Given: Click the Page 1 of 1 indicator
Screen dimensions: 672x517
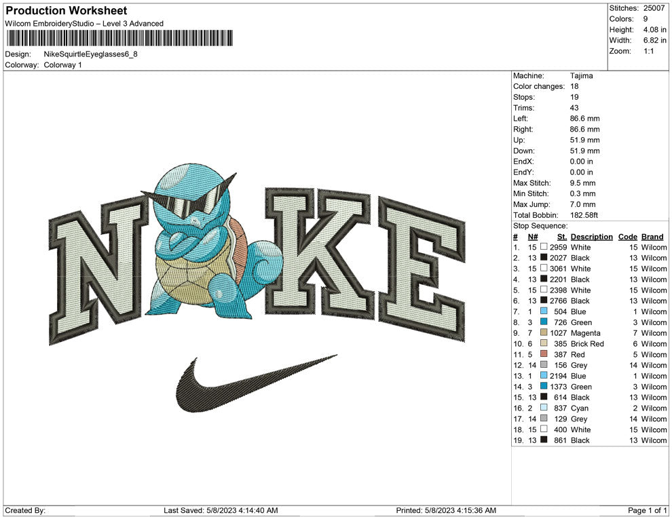Looking at the screenshot, I should (647, 510).
